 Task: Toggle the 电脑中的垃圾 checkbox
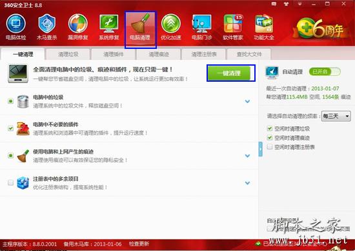click(10, 101)
